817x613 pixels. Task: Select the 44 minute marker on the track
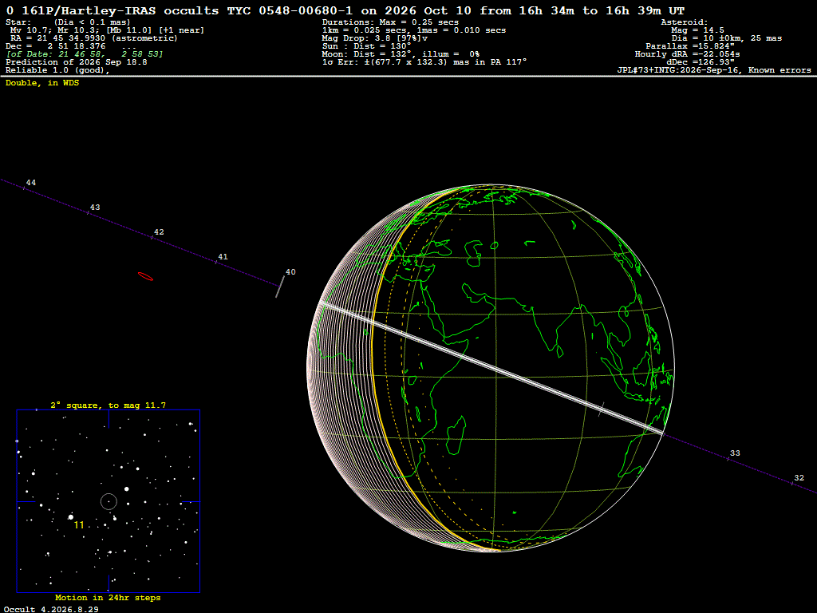(31, 183)
